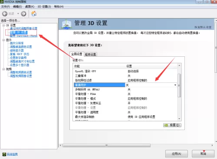Select the 平滑处理 - 模式 row
The height and width of the screenshot is (159, 217).
(125, 99)
